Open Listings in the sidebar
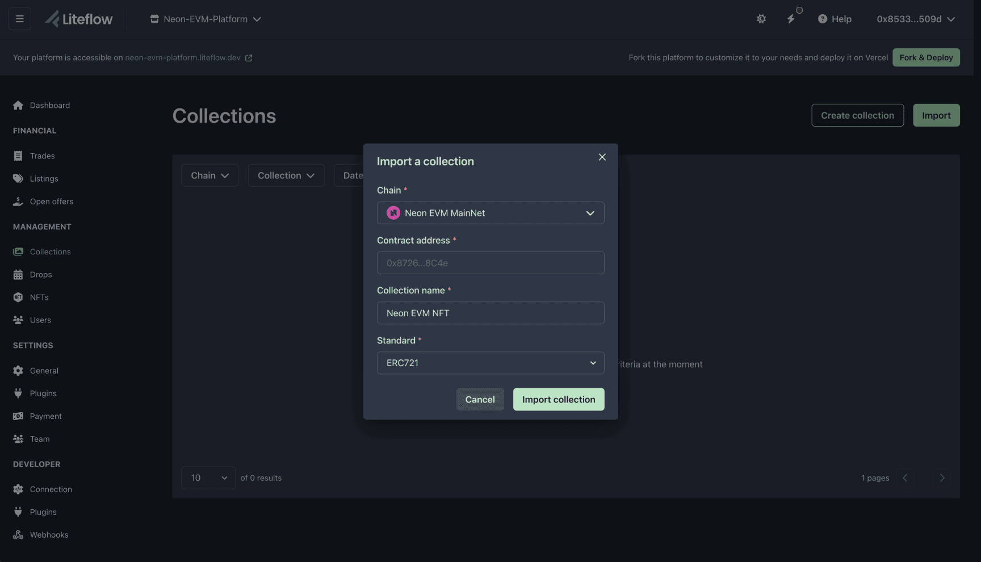981x562 pixels. tap(44, 178)
